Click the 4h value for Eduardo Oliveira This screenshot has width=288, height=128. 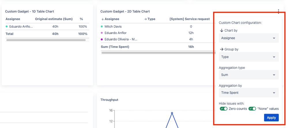point(191,39)
